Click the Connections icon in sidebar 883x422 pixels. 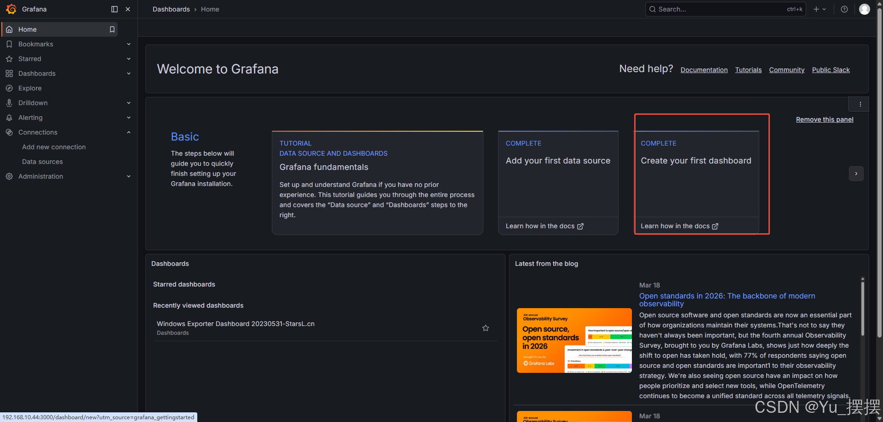(x=9, y=132)
